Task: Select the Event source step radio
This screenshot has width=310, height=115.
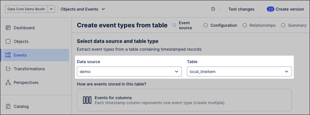Action: click(174, 25)
